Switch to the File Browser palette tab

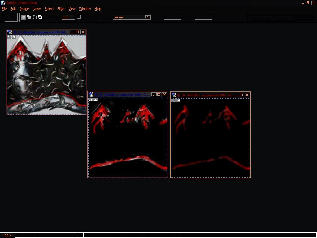[x=262, y=18]
